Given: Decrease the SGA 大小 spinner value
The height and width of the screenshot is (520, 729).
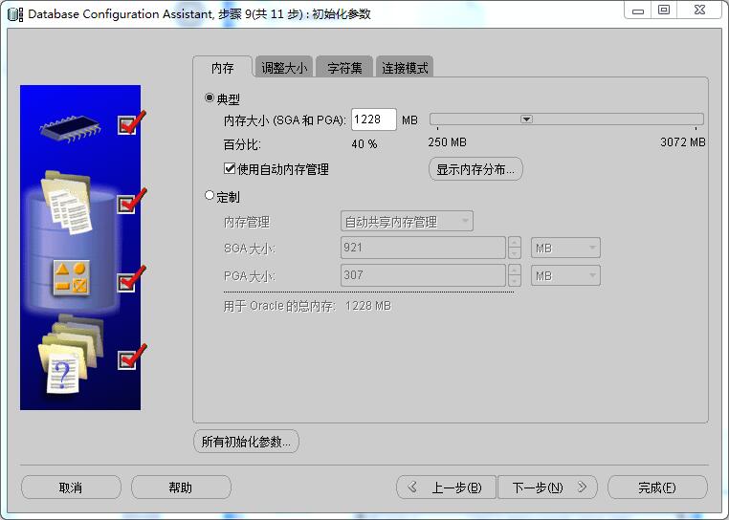Looking at the screenshot, I should (514, 252).
